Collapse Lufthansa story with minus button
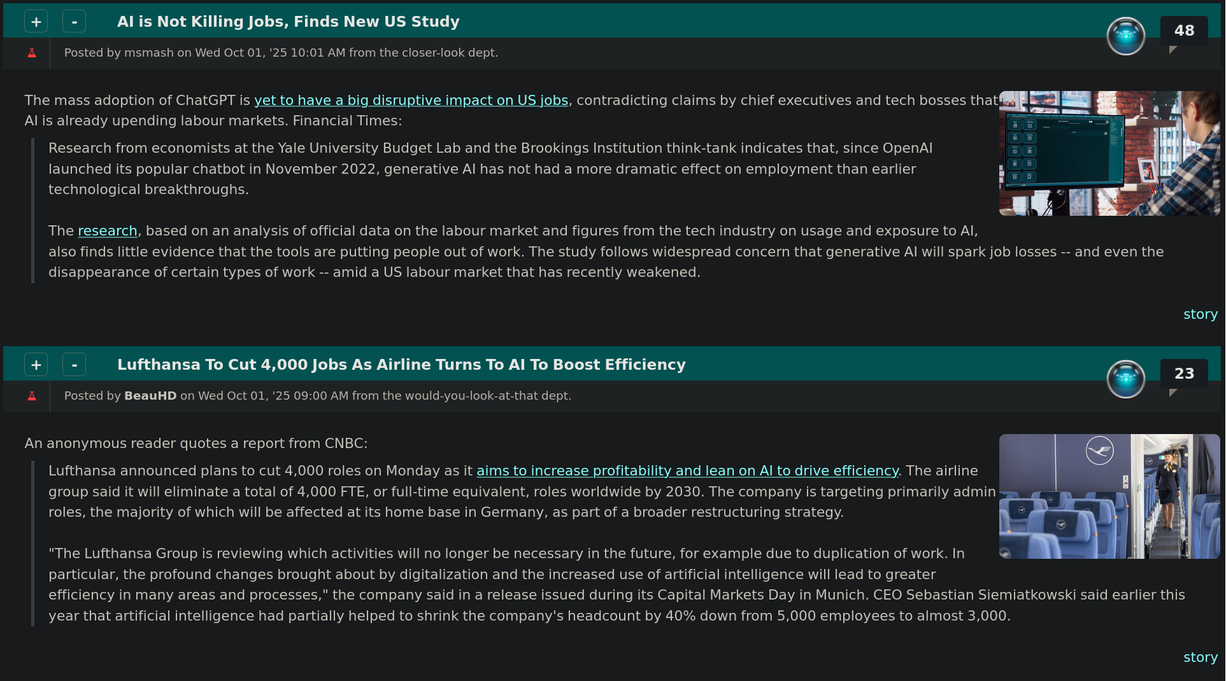The height and width of the screenshot is (681, 1226). click(75, 365)
